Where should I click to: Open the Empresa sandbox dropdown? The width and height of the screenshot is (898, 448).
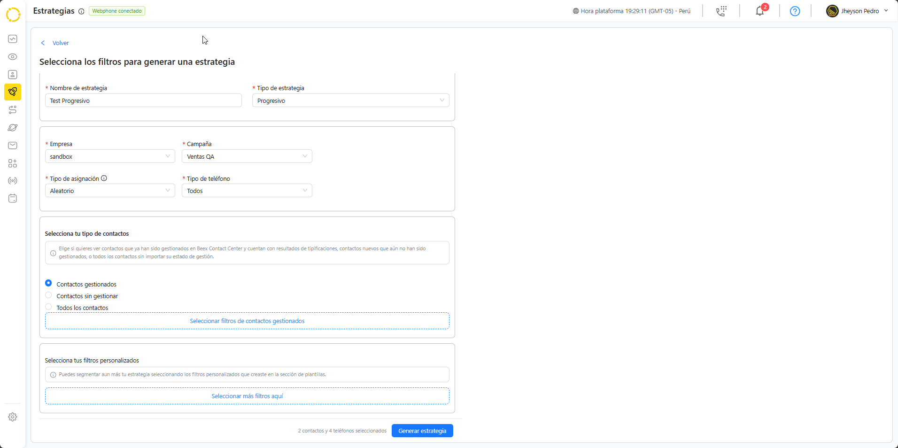coord(110,156)
